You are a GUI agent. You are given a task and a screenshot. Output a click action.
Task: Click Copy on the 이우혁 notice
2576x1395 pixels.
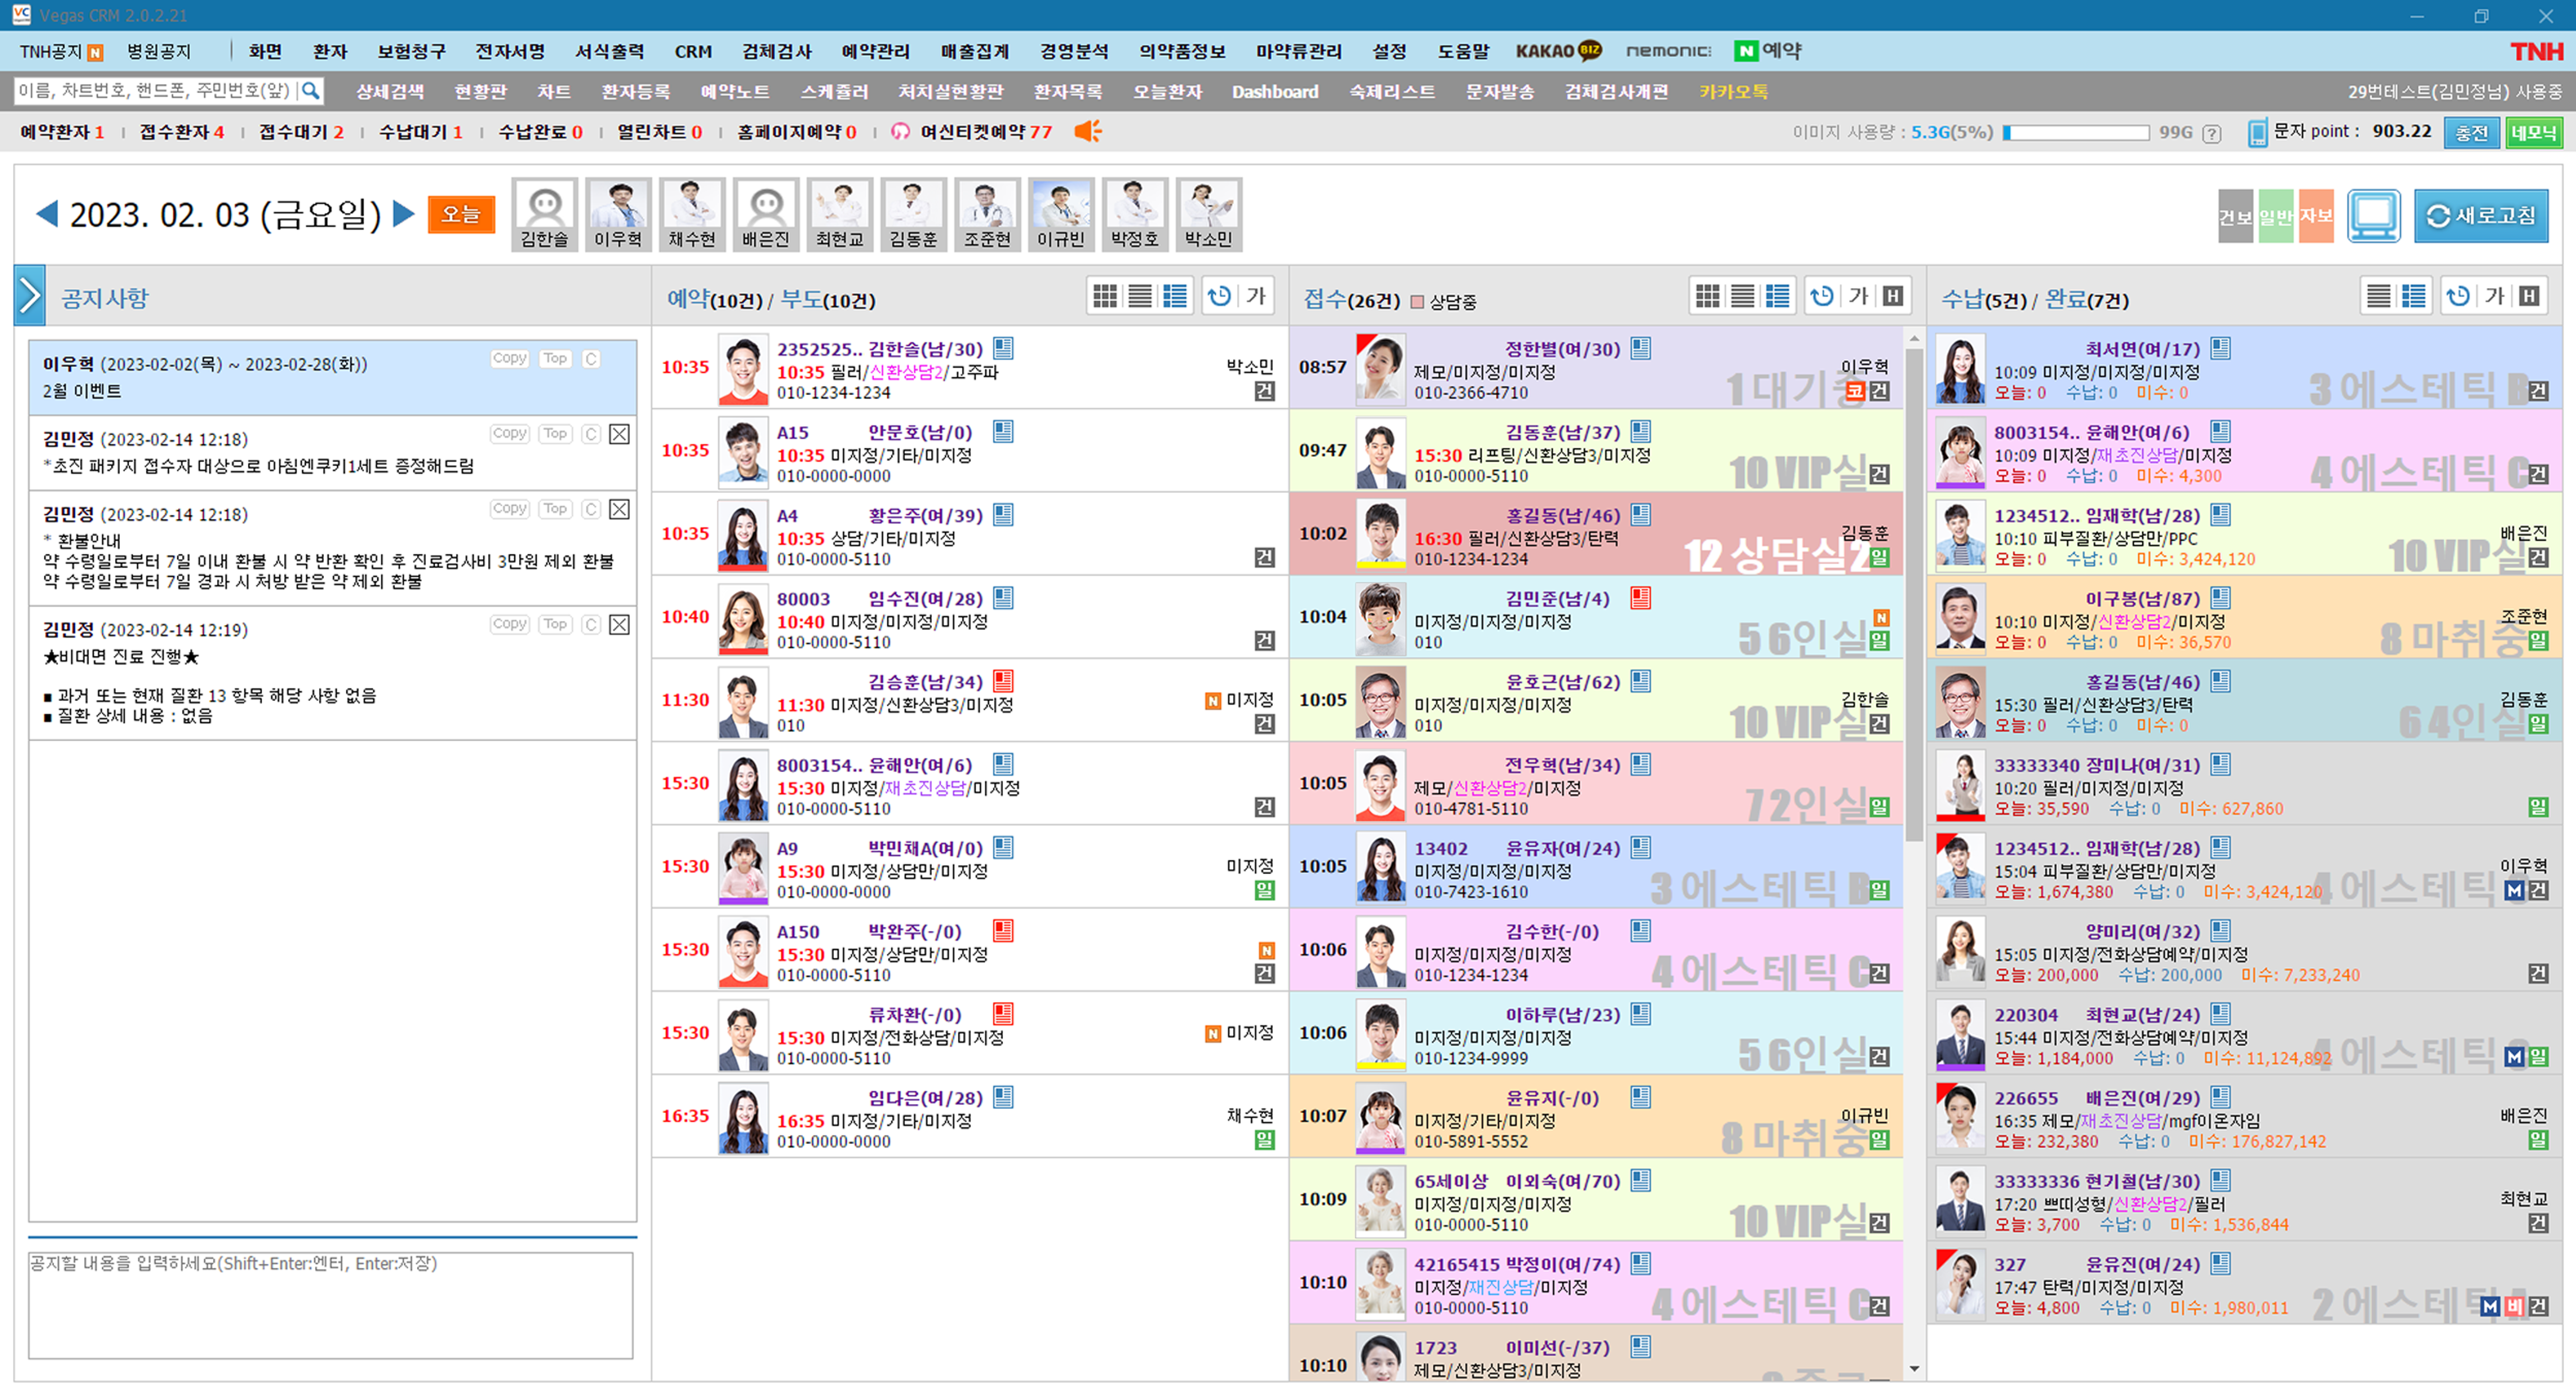pos(509,358)
